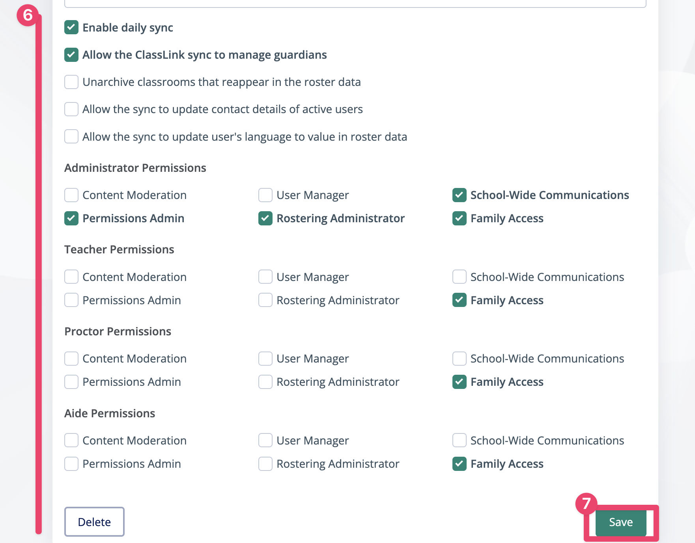Check Aide Permissions Admin
This screenshot has height=543, width=695.
(x=71, y=464)
